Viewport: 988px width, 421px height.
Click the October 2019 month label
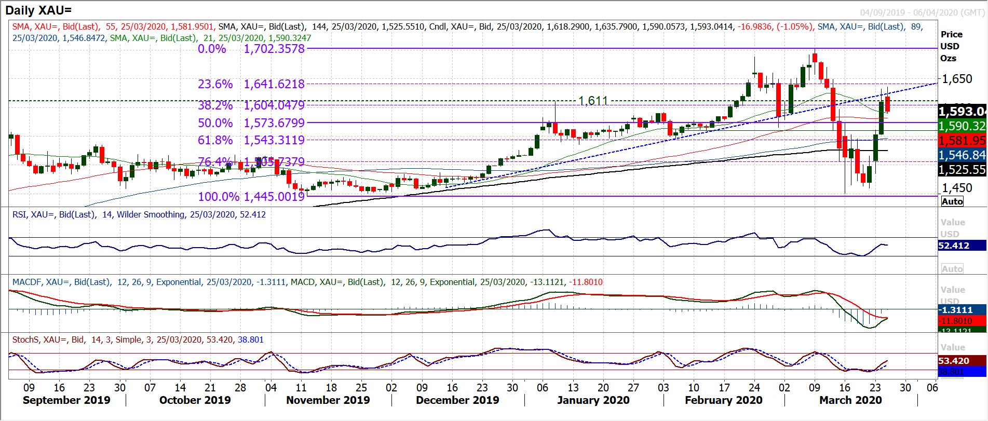195,400
